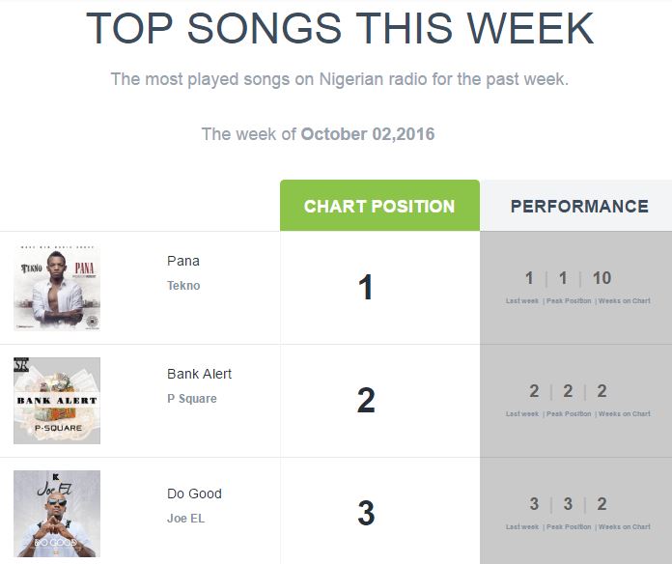Open the Pana song title link

pos(183,261)
